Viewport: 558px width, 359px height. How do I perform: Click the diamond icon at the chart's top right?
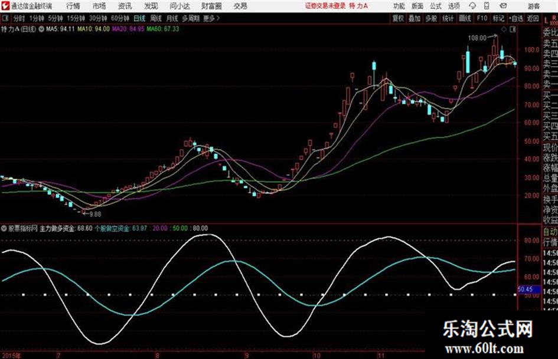[504, 29]
